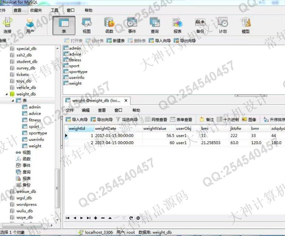Image resolution: width=285 pixels, height=236 pixels.
Task: Open the 视图 views toolbar icon
Action: coord(87,25)
